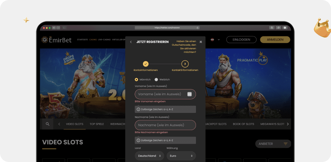Click the Nachname input field
331x162 pixels.
click(x=165, y=125)
